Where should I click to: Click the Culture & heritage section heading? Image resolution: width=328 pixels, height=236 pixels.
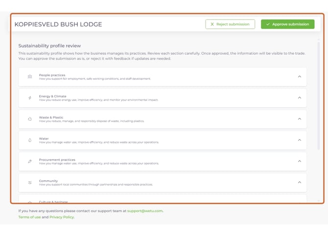tap(53, 202)
